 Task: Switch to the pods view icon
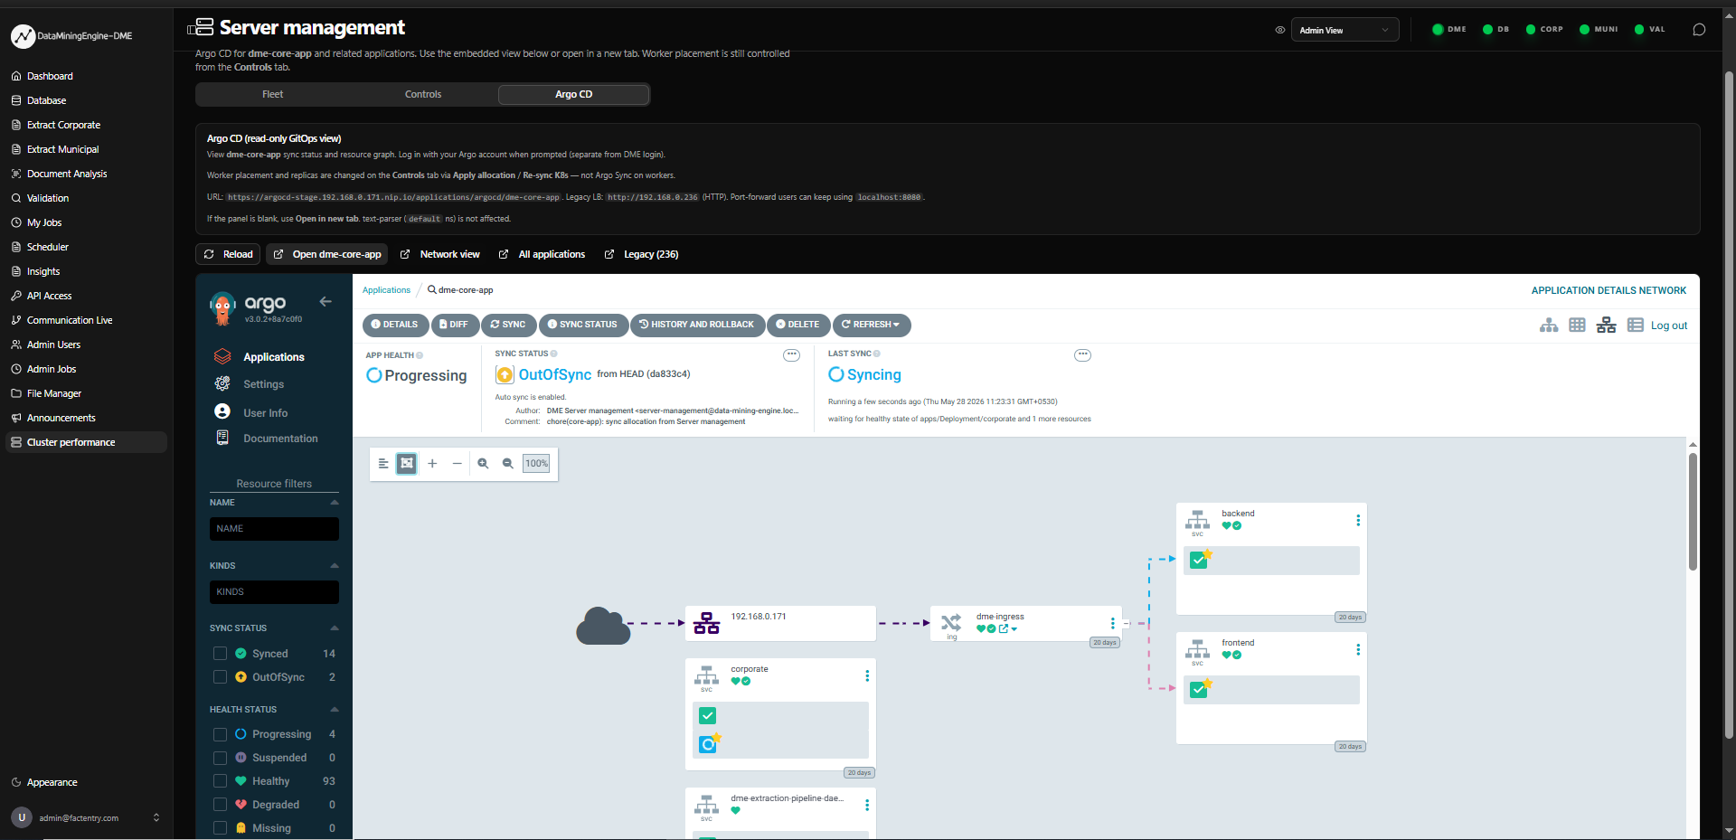(x=1577, y=326)
